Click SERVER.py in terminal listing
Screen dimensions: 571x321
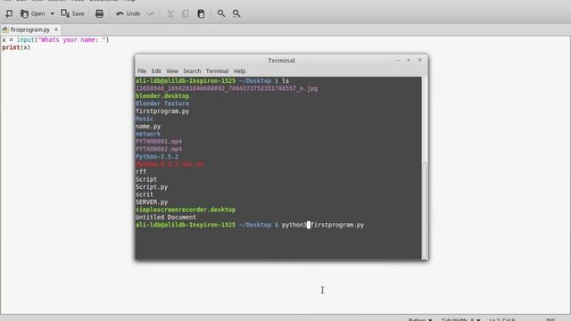click(x=152, y=202)
